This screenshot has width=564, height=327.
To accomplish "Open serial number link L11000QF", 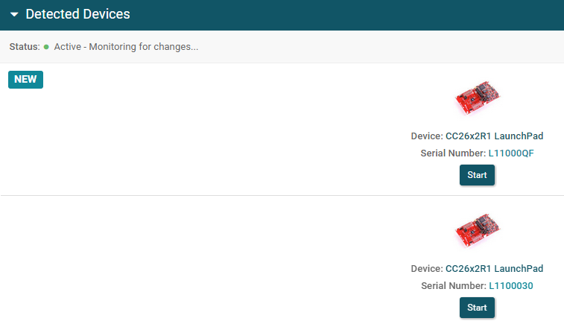I will [511, 153].
